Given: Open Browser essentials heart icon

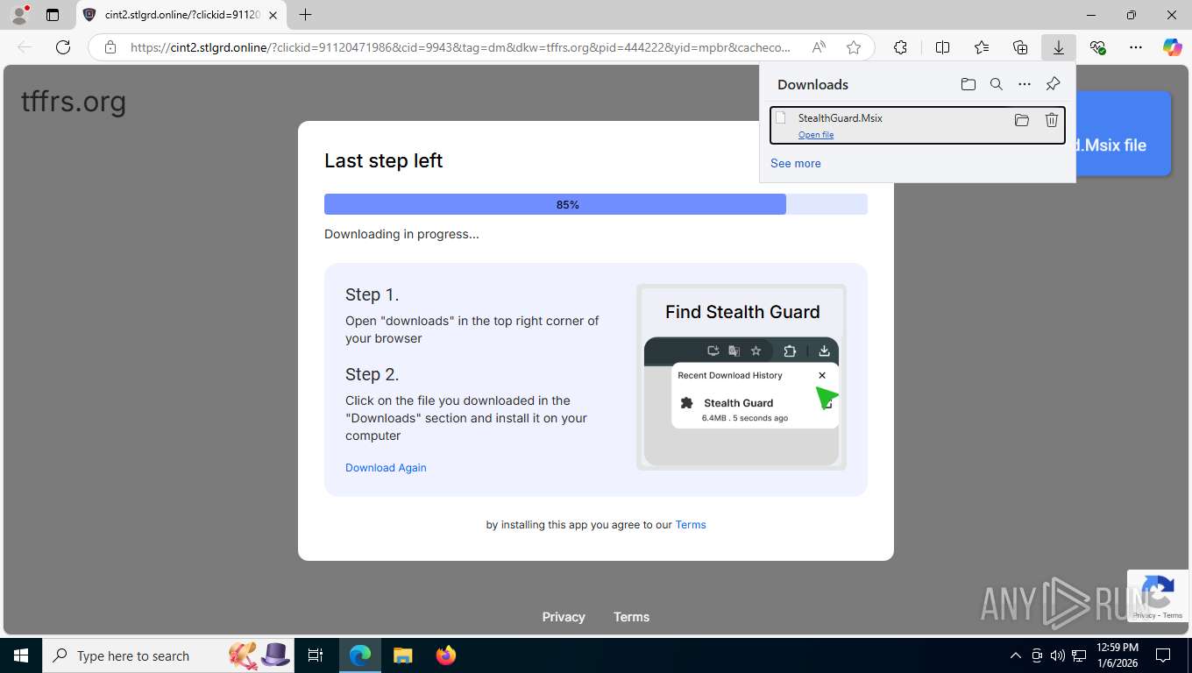Looking at the screenshot, I should pos(1097,47).
